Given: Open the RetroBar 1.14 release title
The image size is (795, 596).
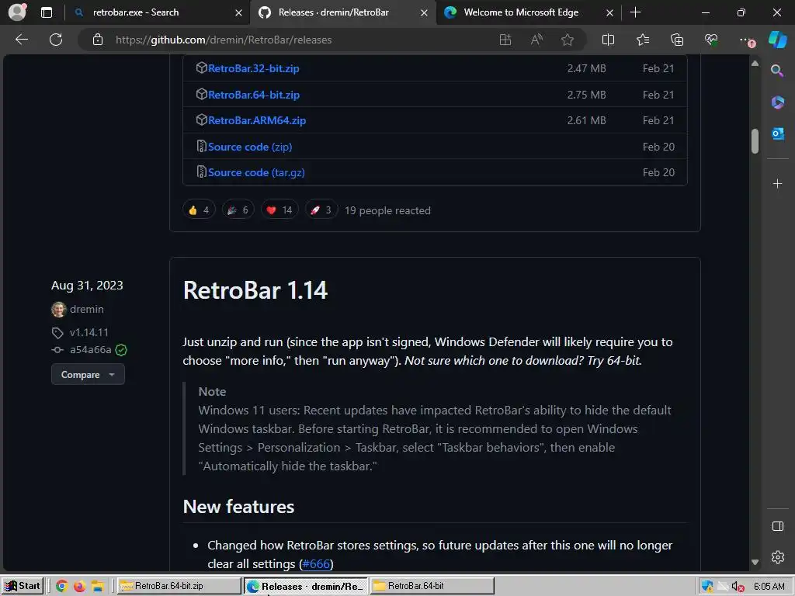Looking at the screenshot, I should [x=255, y=290].
